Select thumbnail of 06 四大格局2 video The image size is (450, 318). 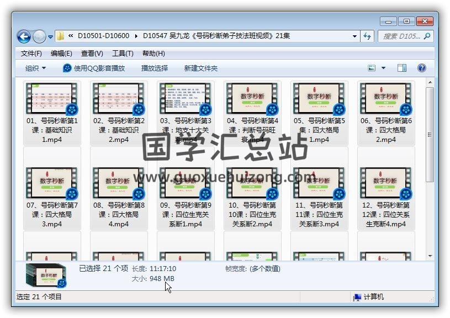386,98
